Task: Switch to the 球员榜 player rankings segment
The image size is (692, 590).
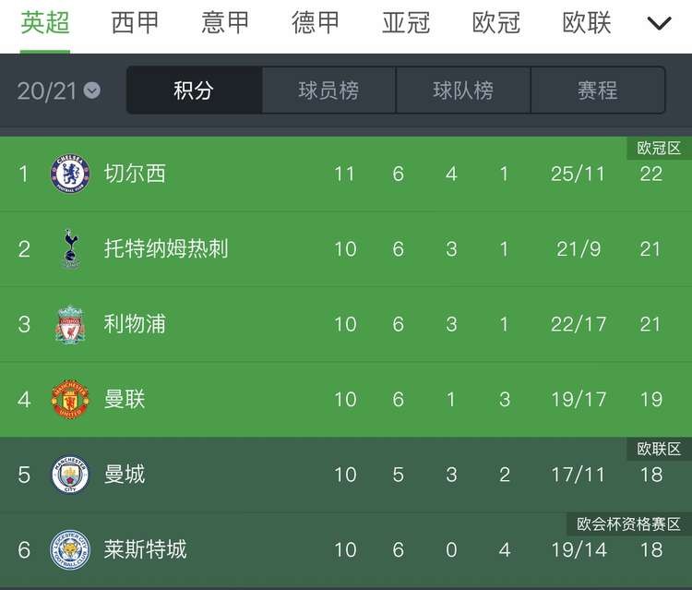Action: click(328, 90)
